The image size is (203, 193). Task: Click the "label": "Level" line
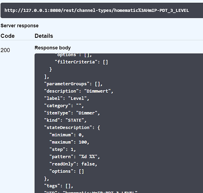pyautogui.click(x=66, y=98)
